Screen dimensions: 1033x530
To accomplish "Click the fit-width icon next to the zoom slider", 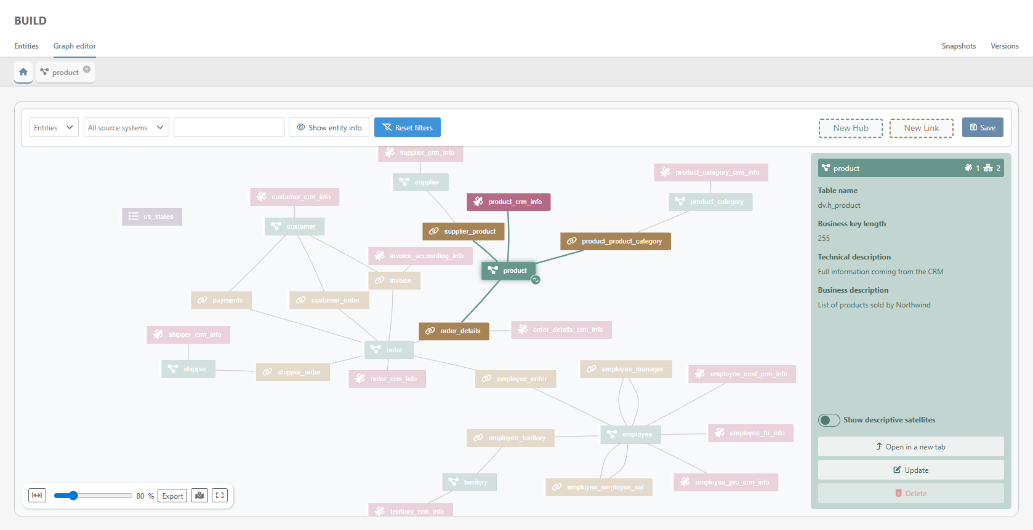I will click(x=37, y=496).
